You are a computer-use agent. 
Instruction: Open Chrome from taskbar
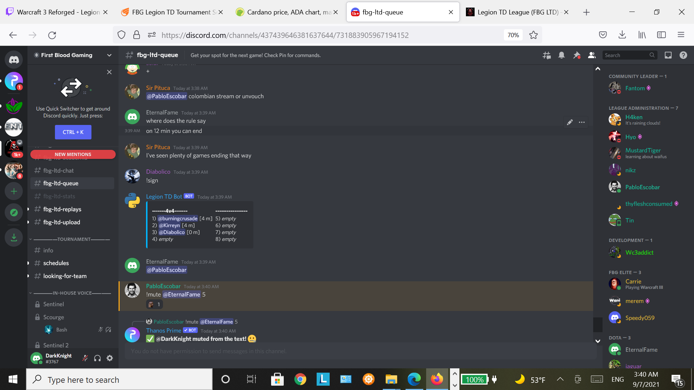tap(300, 379)
